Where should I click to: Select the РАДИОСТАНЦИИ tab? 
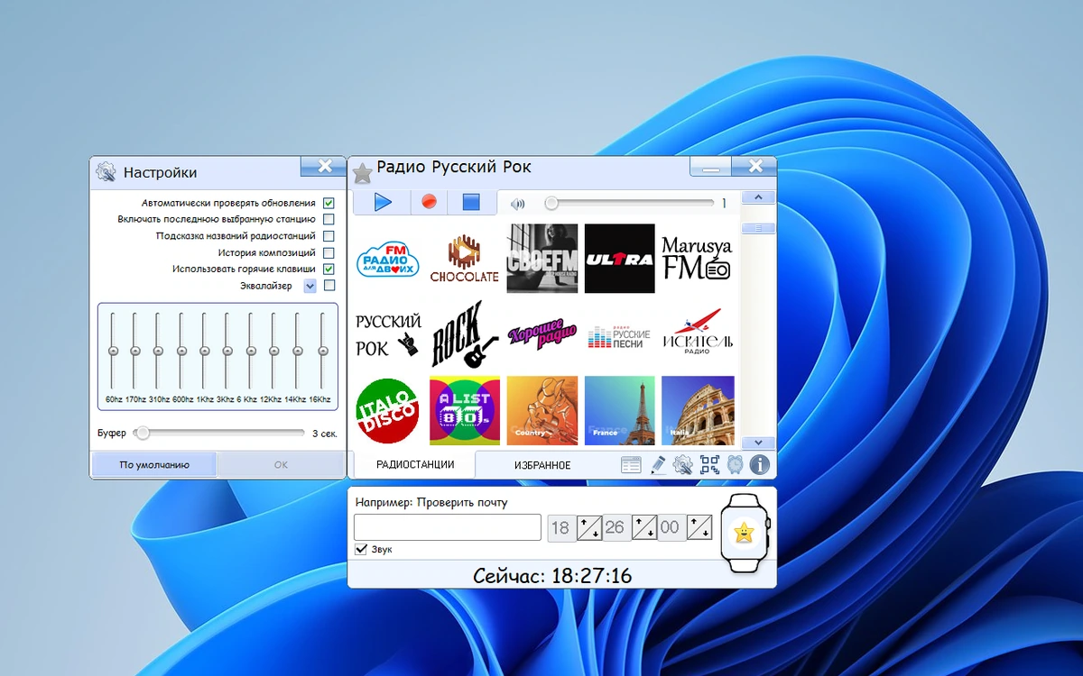[414, 464]
